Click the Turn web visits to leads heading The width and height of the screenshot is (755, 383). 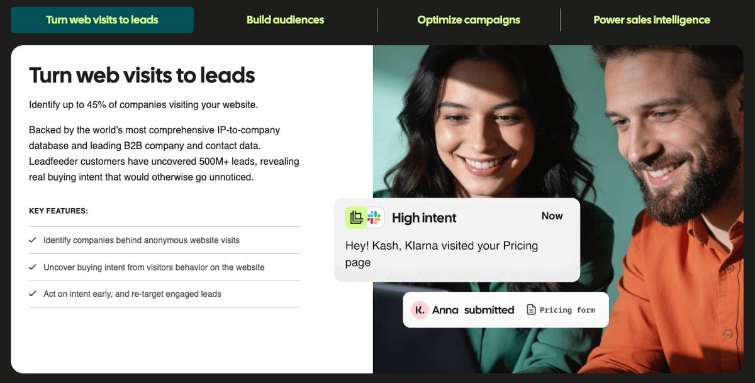pyautogui.click(x=142, y=75)
